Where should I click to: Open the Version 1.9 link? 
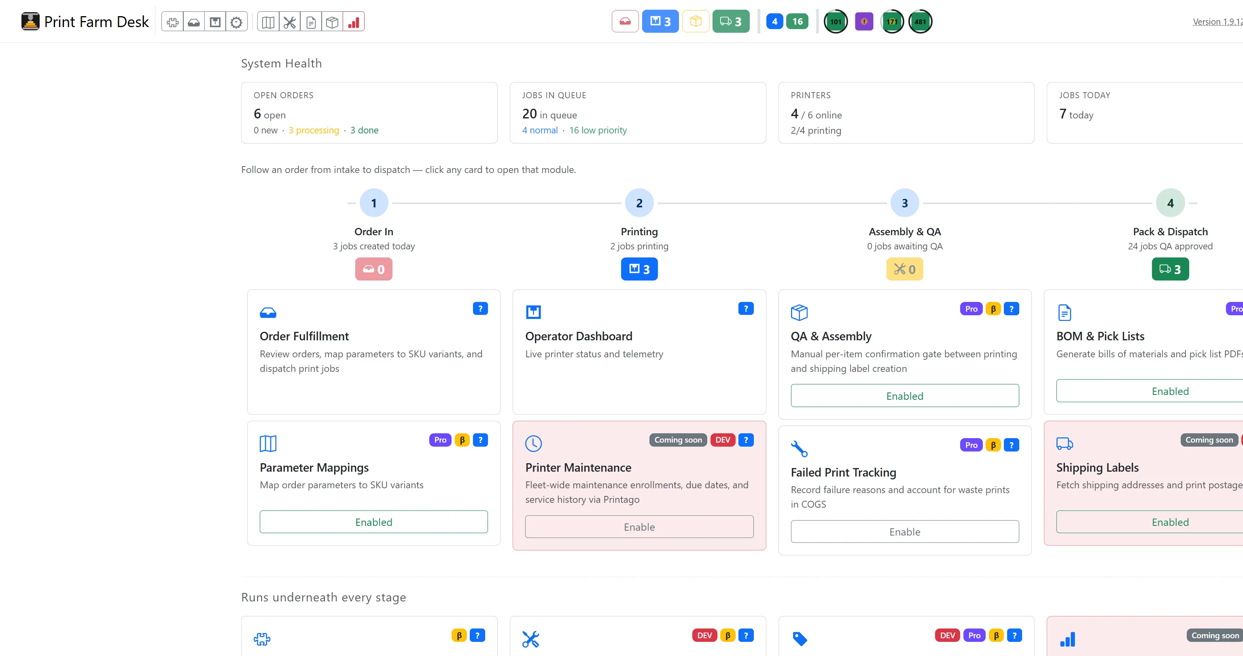(x=1218, y=22)
